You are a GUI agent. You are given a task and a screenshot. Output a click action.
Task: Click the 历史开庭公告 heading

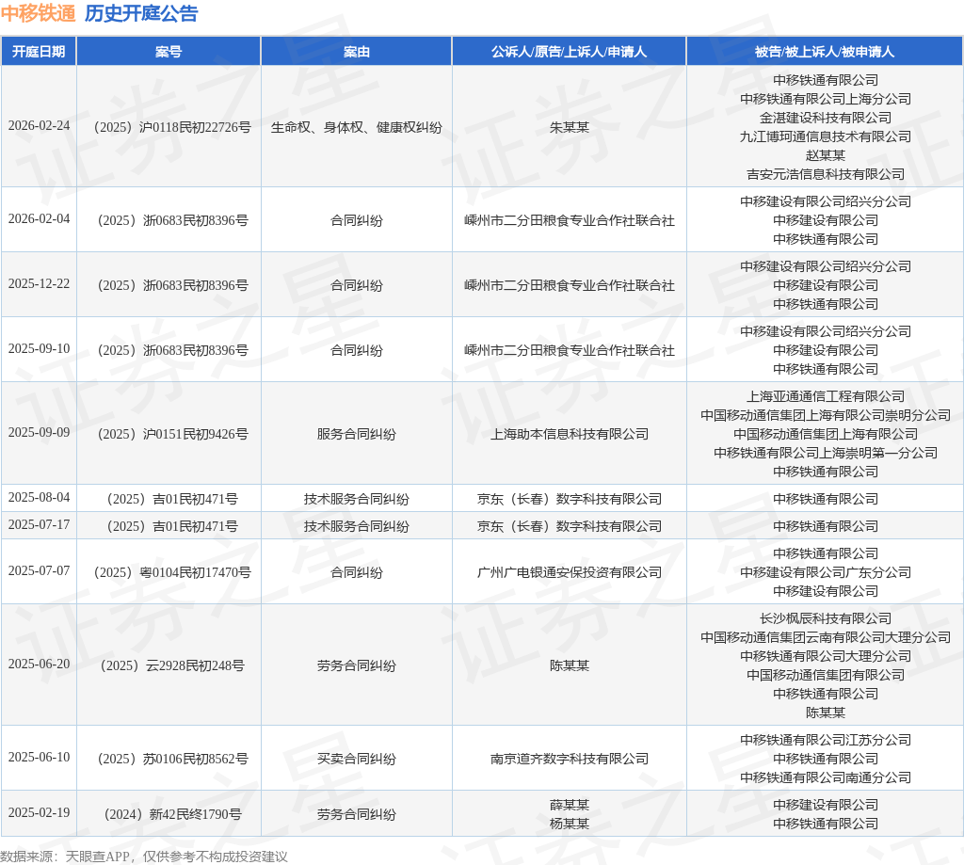click(x=141, y=13)
